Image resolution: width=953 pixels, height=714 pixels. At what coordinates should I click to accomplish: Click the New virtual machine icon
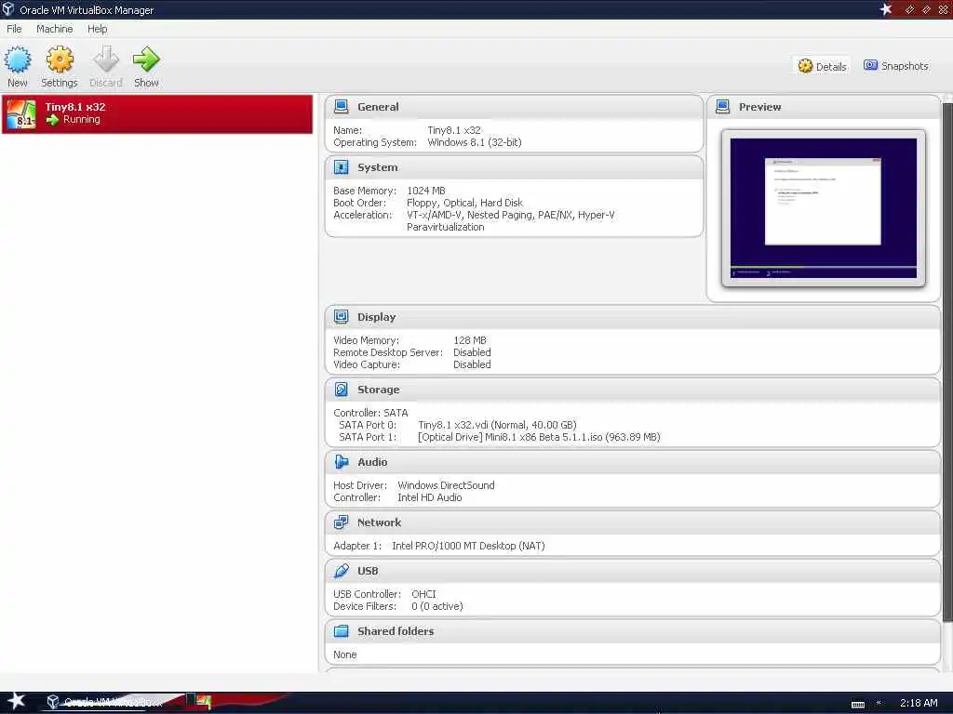18,60
